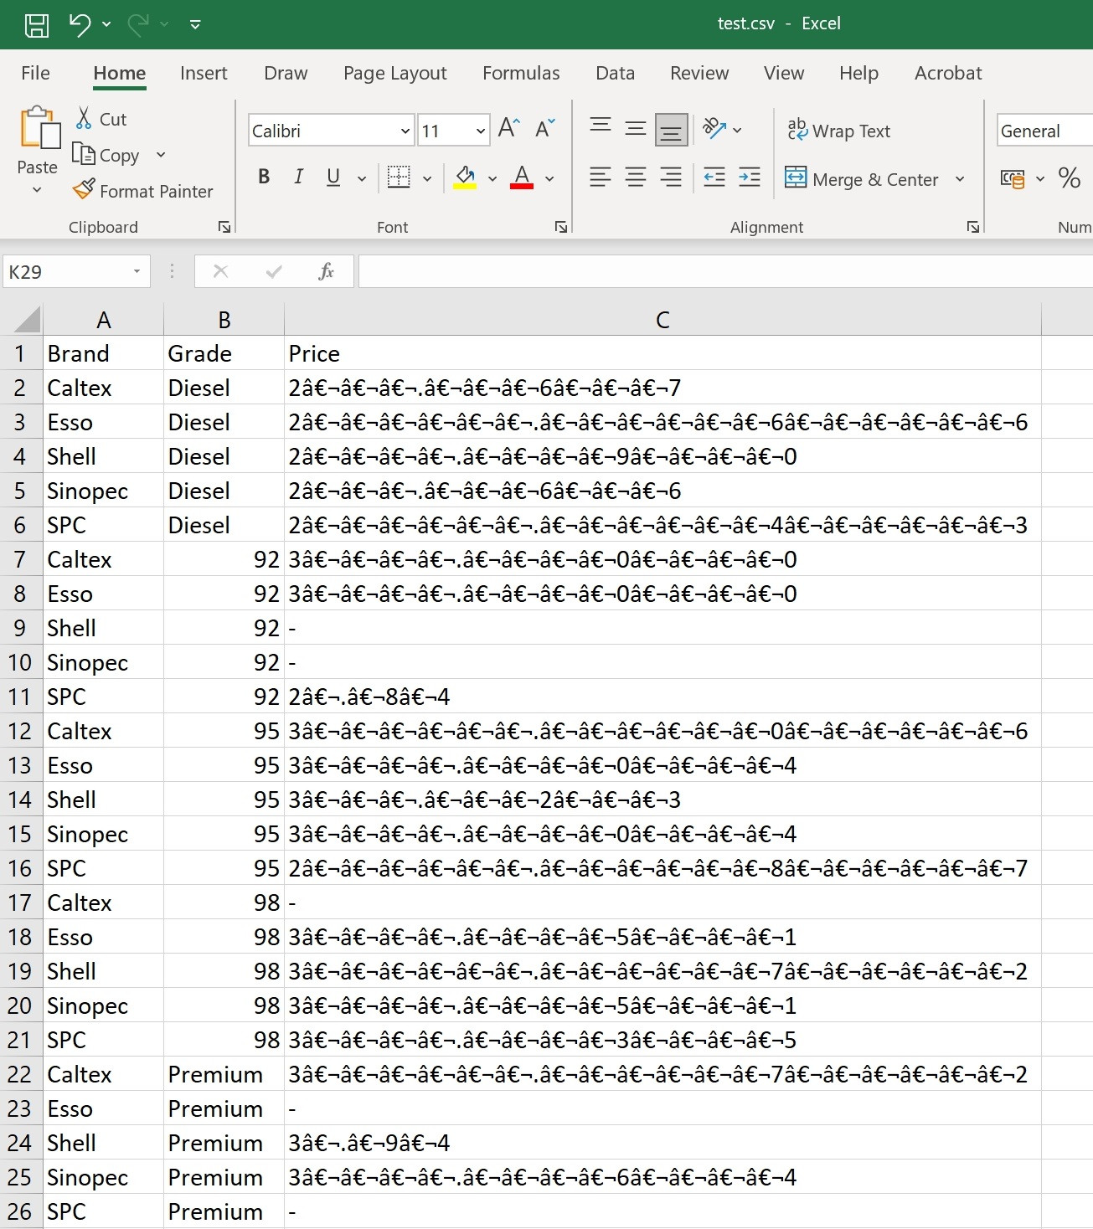Screen dimensions: 1093x1229
Task: Open font size 11 dropdown
Action: point(480,131)
